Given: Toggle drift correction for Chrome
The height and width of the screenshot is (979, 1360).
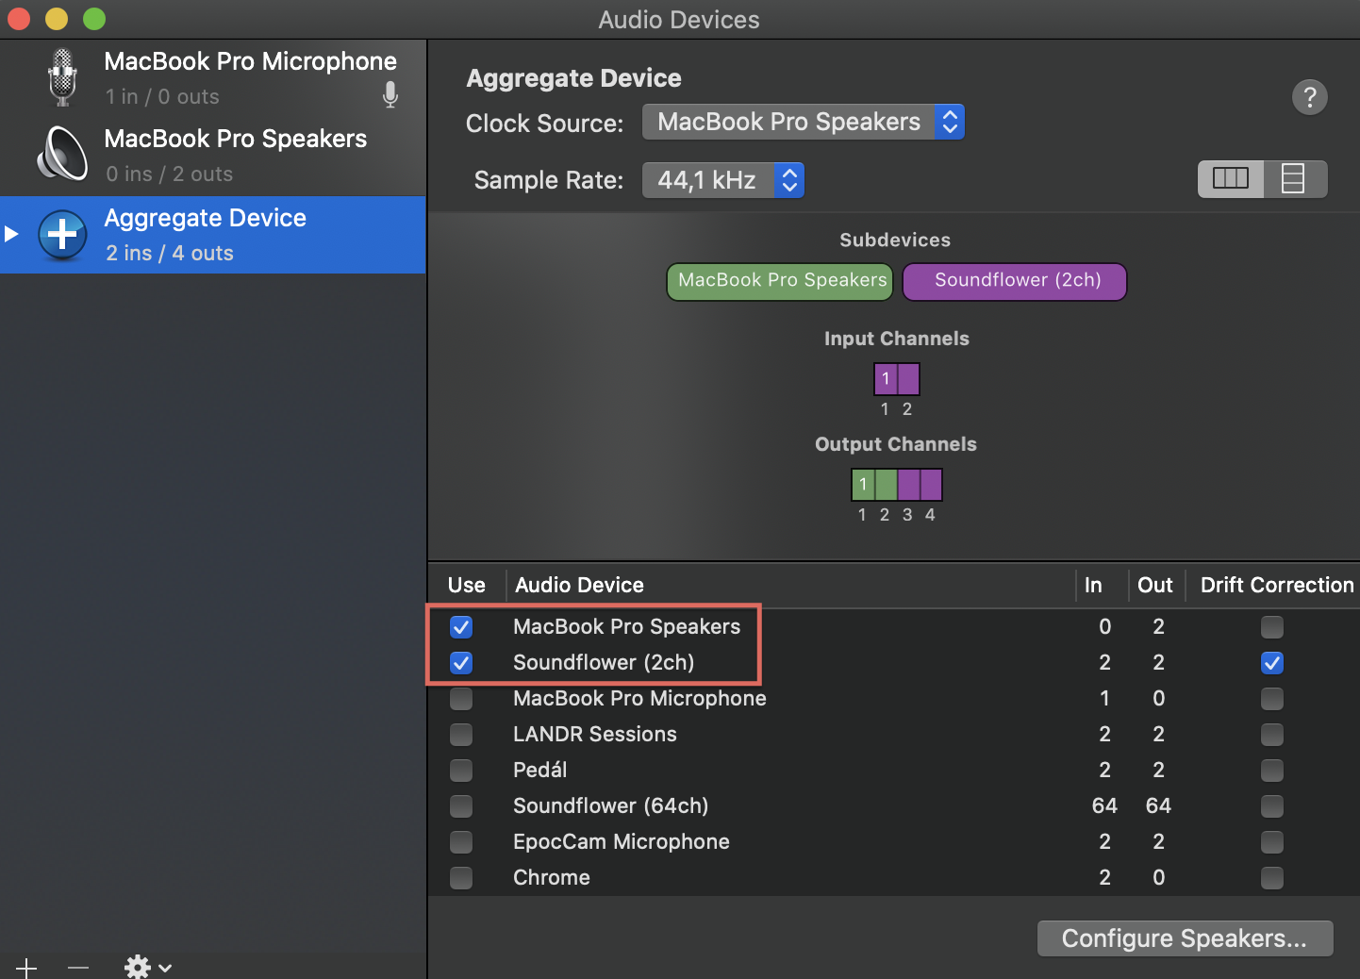Looking at the screenshot, I should (x=1272, y=878).
